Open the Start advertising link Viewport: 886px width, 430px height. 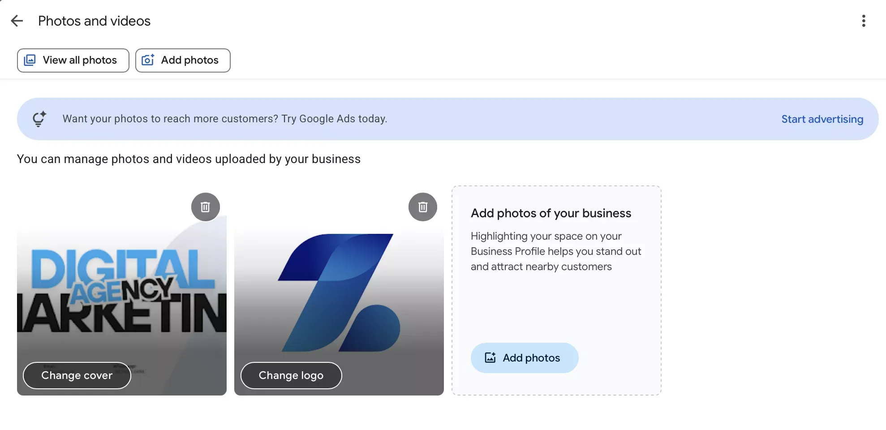click(822, 119)
